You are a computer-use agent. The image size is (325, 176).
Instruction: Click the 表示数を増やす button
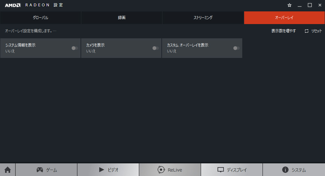(x=283, y=31)
